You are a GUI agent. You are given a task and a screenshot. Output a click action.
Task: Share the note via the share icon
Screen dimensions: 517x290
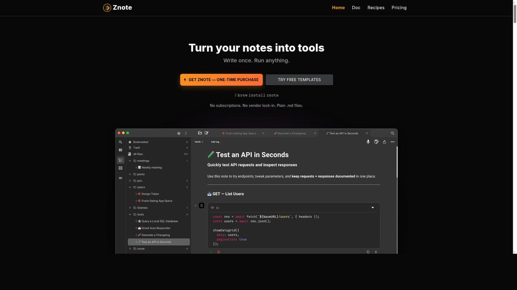point(384,141)
